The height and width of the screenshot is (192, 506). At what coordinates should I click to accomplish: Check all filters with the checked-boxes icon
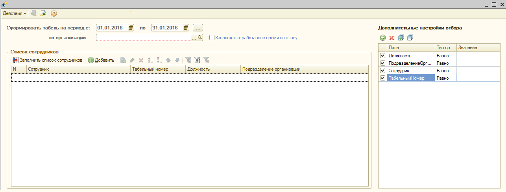click(x=401, y=38)
